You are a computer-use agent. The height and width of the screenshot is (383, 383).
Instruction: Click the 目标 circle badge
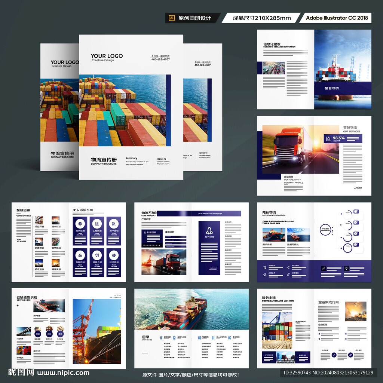coord(49,334)
